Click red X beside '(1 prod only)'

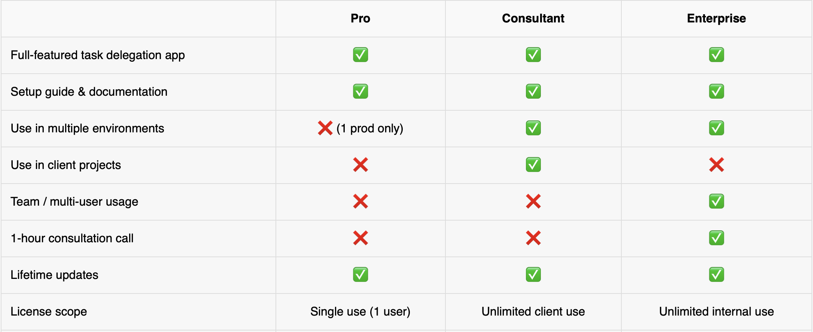(x=325, y=128)
